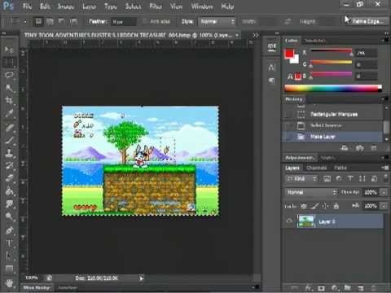This screenshot has height=293, width=391.
Task: Create a new layer icon
Action: coord(361,288)
